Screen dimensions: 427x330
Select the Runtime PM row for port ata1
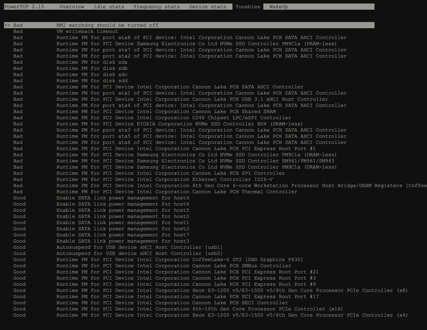[x=180, y=93]
